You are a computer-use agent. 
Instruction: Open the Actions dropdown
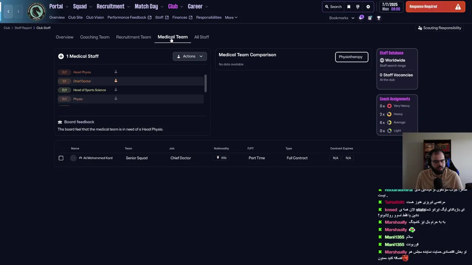(190, 56)
